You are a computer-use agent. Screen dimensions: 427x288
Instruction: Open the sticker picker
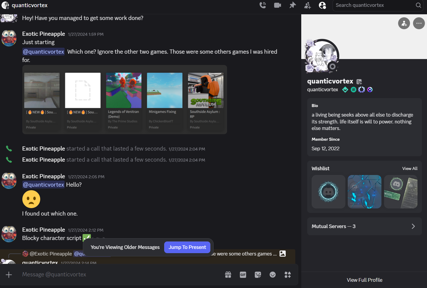[x=258, y=275]
